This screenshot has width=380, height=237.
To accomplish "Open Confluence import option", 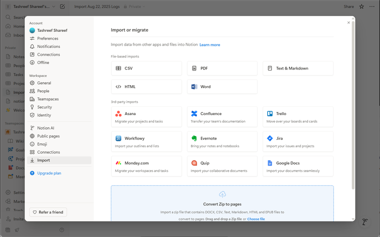I will [222, 117].
